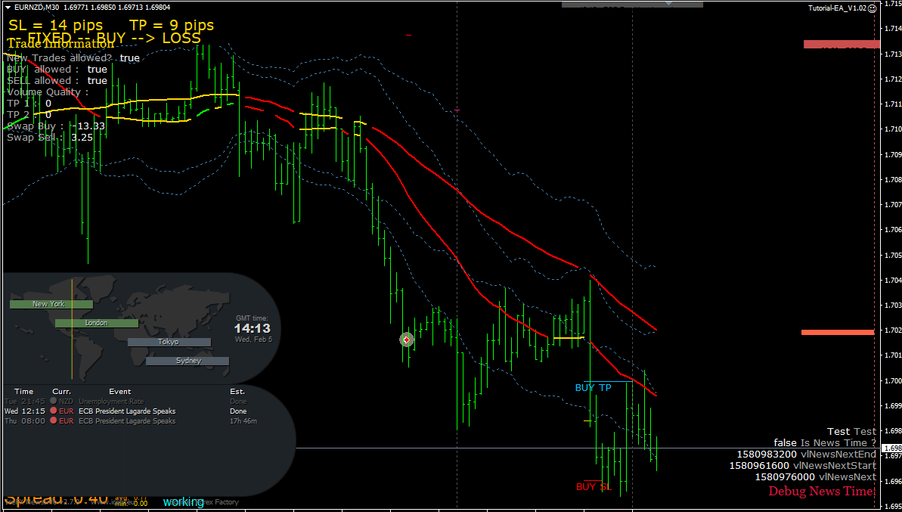
Task: Click the current price tag on the price scale
Action: coord(892,448)
